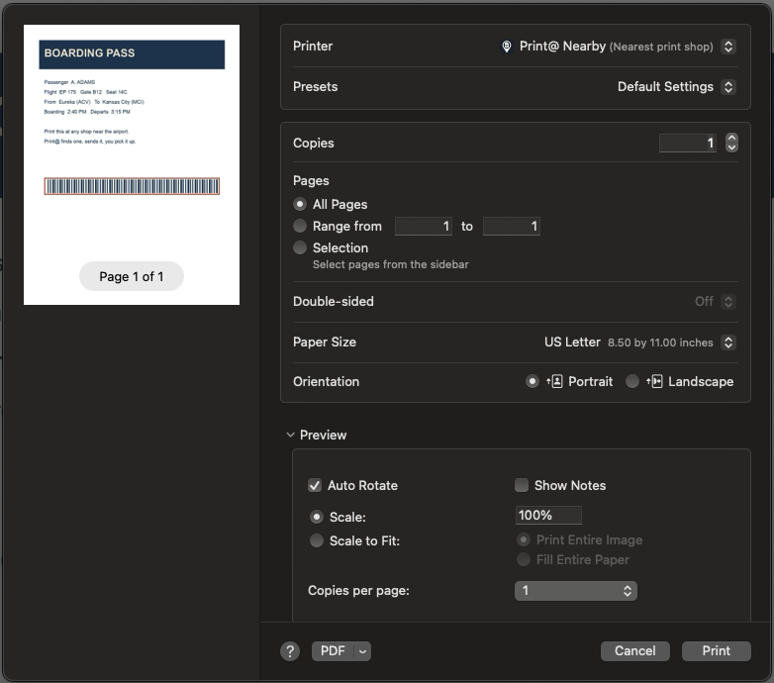The image size is (774, 683).
Task: Open the Presets Default Settings menu
Action: point(728,87)
